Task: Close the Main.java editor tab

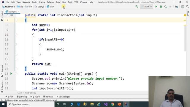Action: pos(18,12)
